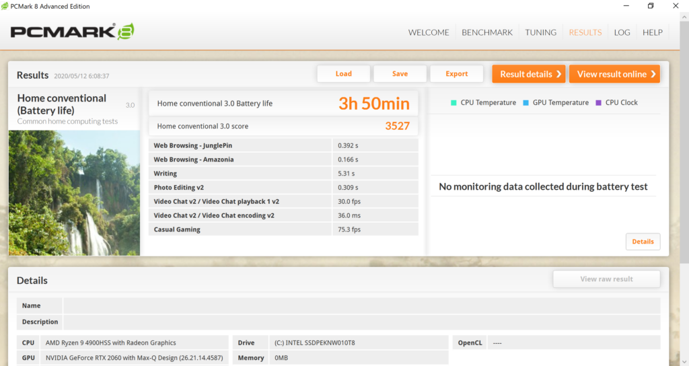Click the 36.0 ms encoding value
The height and width of the screenshot is (366, 689).
349,215
